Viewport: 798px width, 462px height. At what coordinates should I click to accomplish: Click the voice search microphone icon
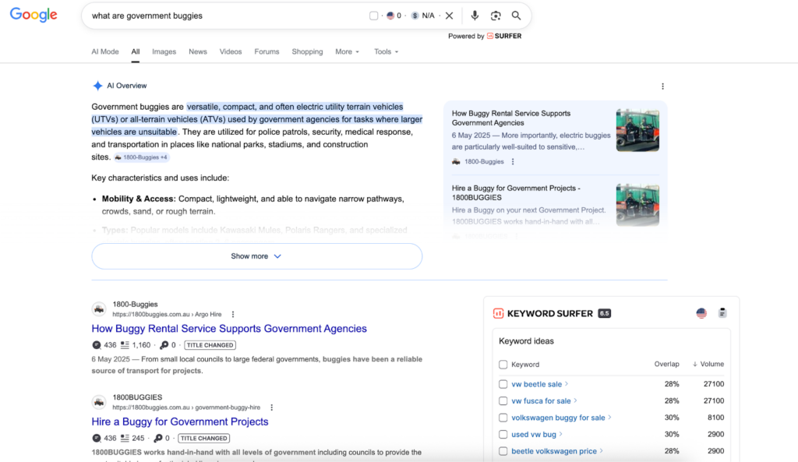coord(475,16)
